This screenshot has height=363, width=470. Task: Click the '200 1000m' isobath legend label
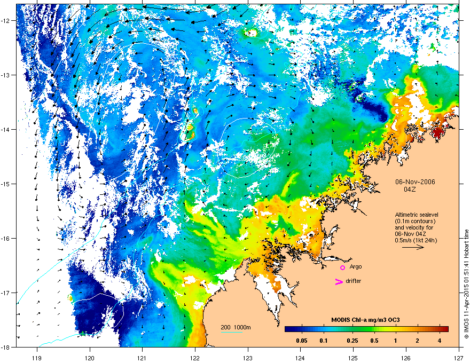point(236,327)
